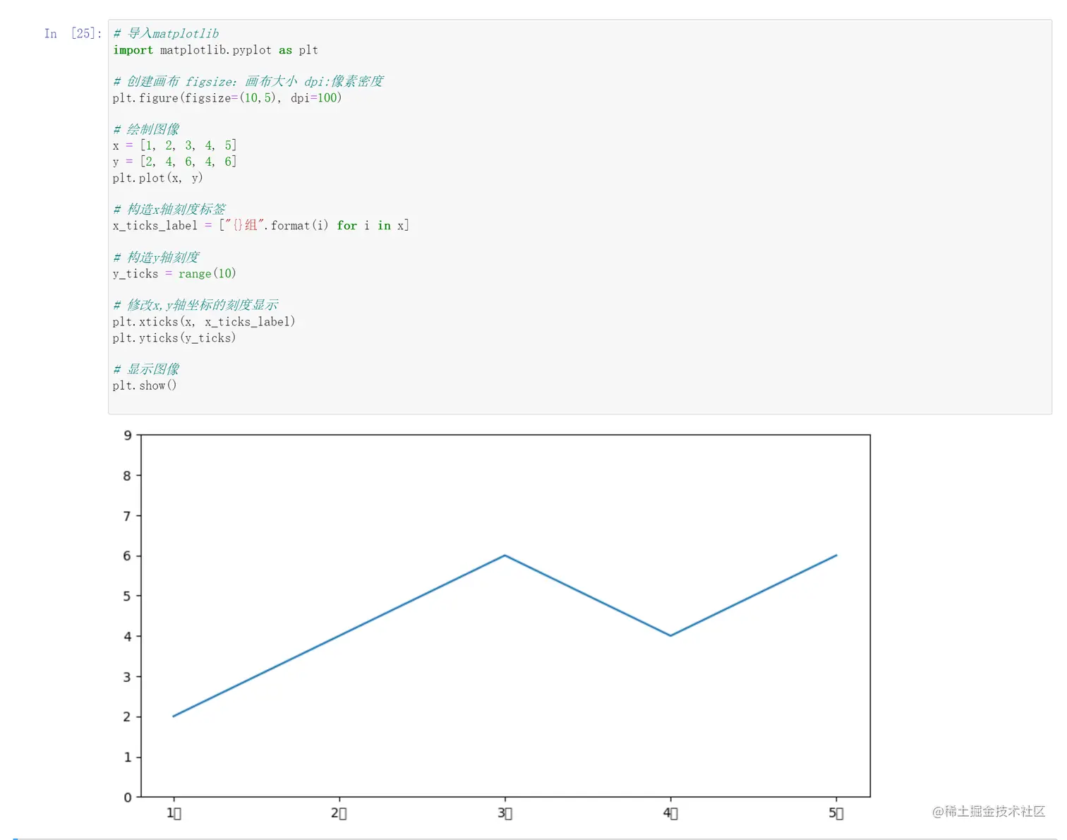This screenshot has height=840, width=1067.
Task: Click the y-axis tick label 9
Action: 128,436
